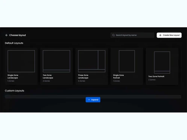Viewport: 187px width, 140px height.
Task: Go back using the arrow beside Choose layout
Action: [6, 35]
